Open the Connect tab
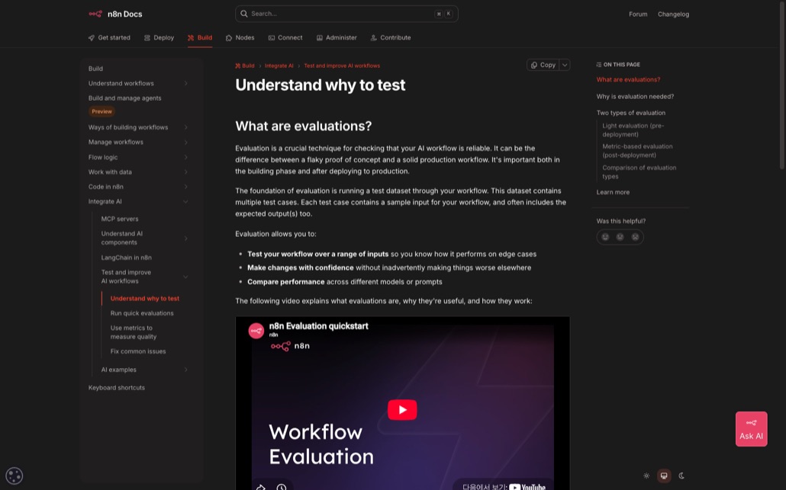Screen dimensions: 786x490 tap(285, 38)
